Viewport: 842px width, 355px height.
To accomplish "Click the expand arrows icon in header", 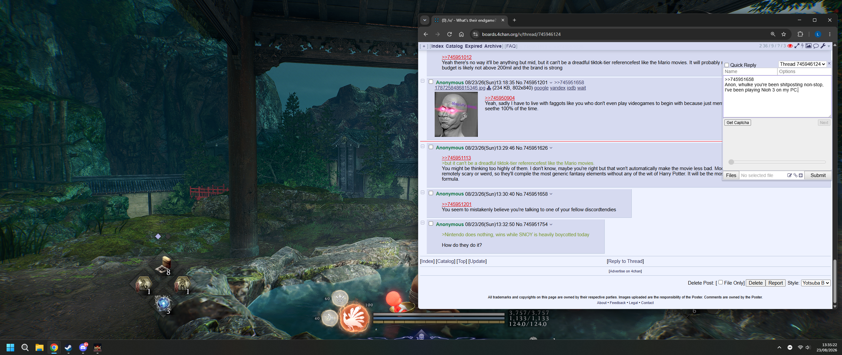I will [x=797, y=46].
